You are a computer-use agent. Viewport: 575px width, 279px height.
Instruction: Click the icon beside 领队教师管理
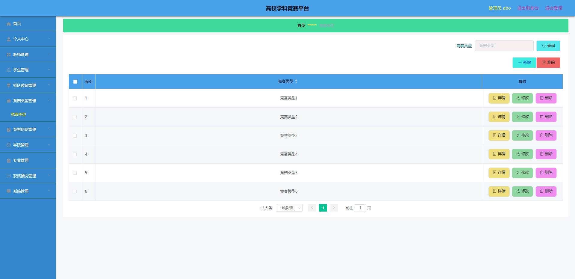pos(9,86)
